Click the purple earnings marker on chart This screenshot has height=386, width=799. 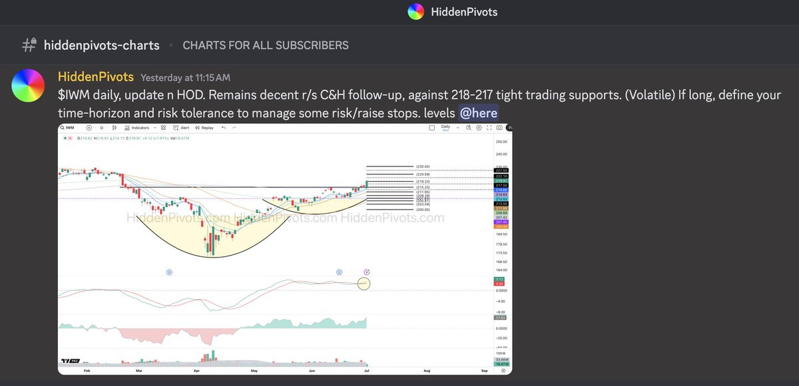point(367,272)
